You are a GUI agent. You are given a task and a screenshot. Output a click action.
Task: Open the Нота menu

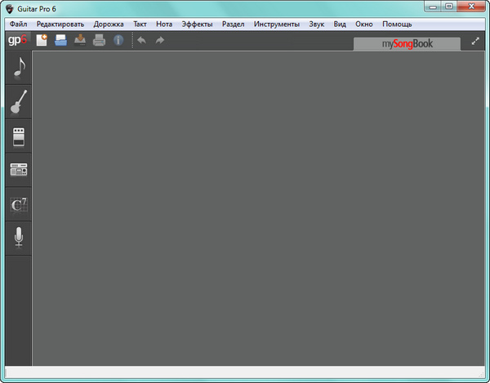click(164, 24)
